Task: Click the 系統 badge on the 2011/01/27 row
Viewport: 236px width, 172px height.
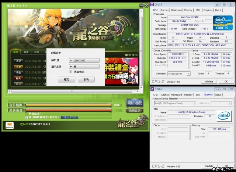Action: coord(18,84)
